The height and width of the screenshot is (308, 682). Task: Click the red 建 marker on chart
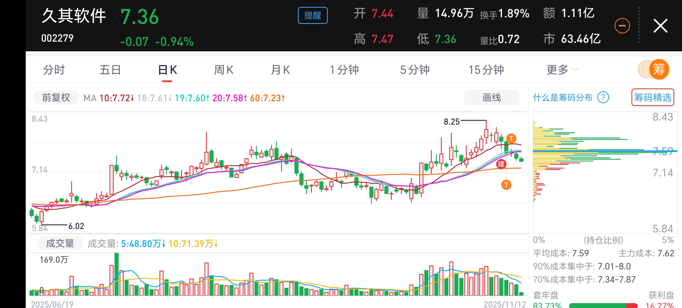tap(501, 164)
